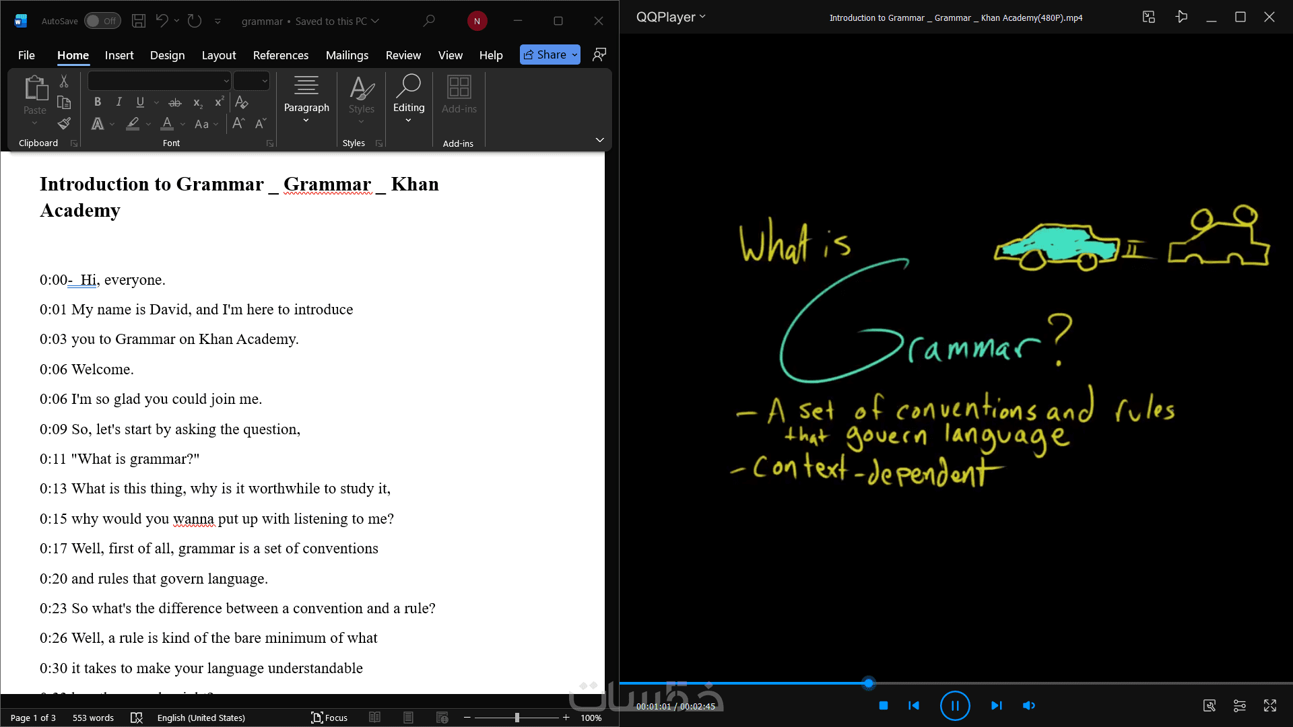Open the underline style dropdown arrow
This screenshot has width=1293, height=727.
[156, 102]
